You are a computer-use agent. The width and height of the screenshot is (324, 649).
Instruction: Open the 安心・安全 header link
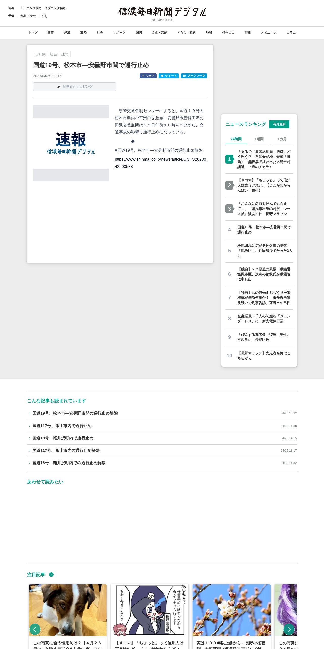[28, 16]
